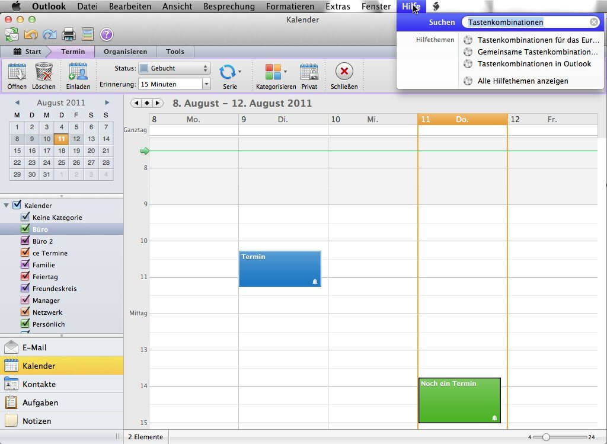607x444 pixels.
Task: Go to previous month in mini calendar
Action: coord(17,103)
